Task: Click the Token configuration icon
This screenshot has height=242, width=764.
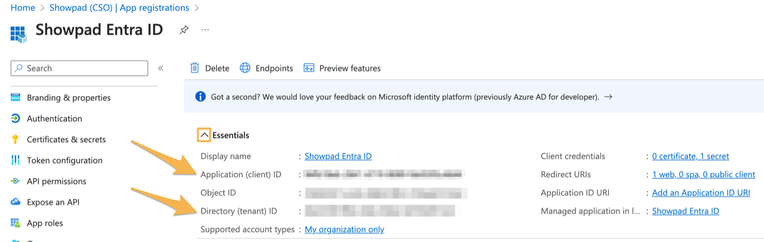Action: [x=16, y=160]
